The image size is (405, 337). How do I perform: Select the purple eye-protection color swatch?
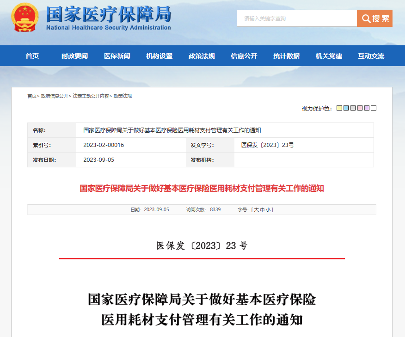pyautogui.click(x=366, y=107)
